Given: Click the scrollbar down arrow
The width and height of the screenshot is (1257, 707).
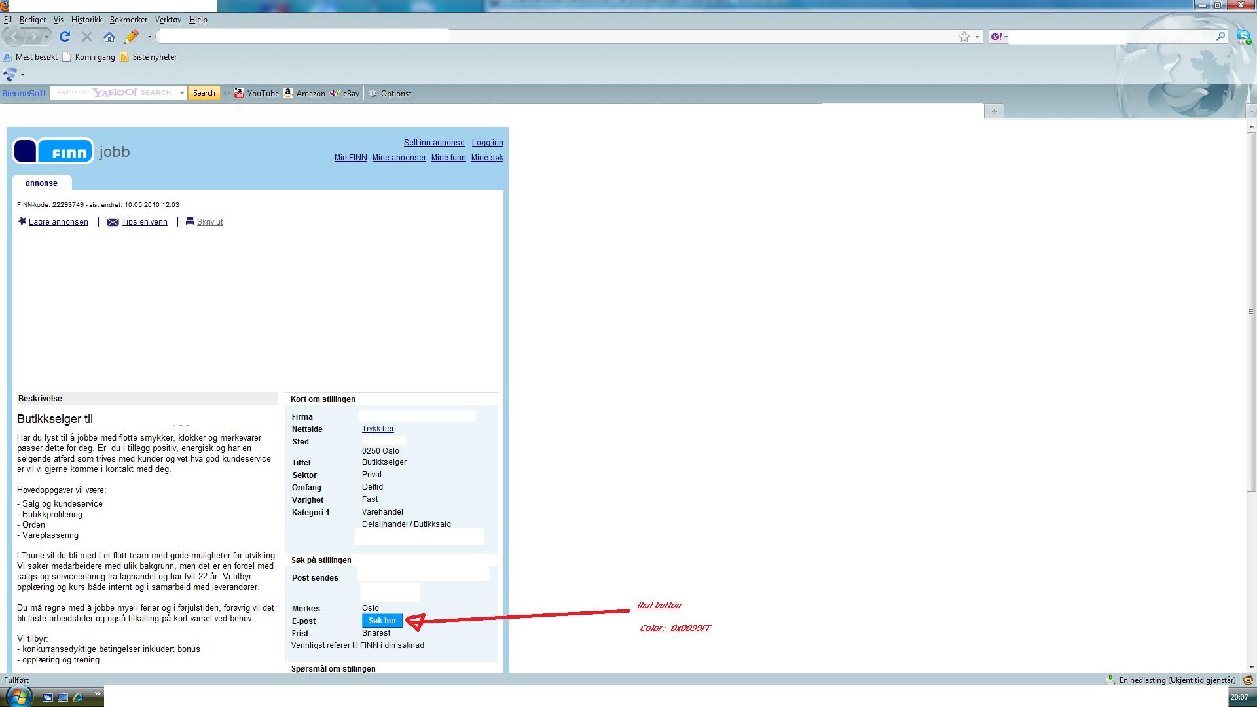Looking at the screenshot, I should point(1251,668).
